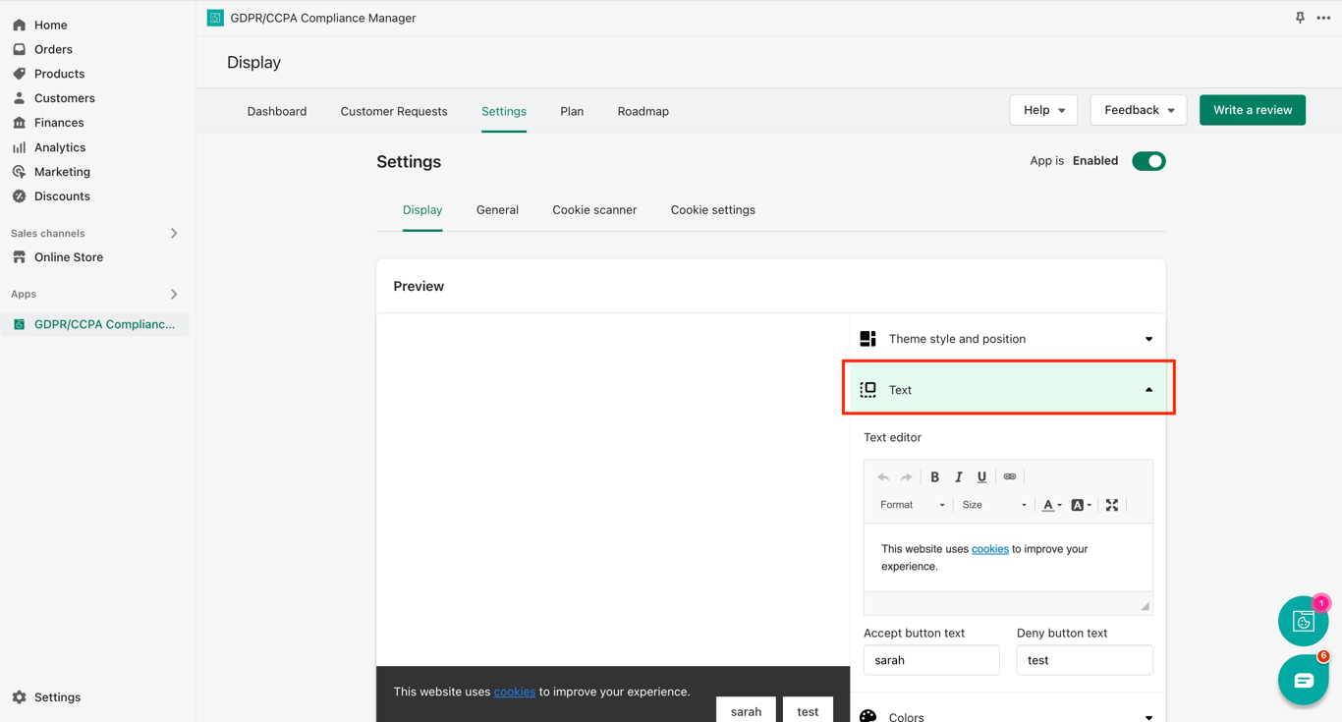
Task: Redo the edit in text editor
Action: (907, 477)
